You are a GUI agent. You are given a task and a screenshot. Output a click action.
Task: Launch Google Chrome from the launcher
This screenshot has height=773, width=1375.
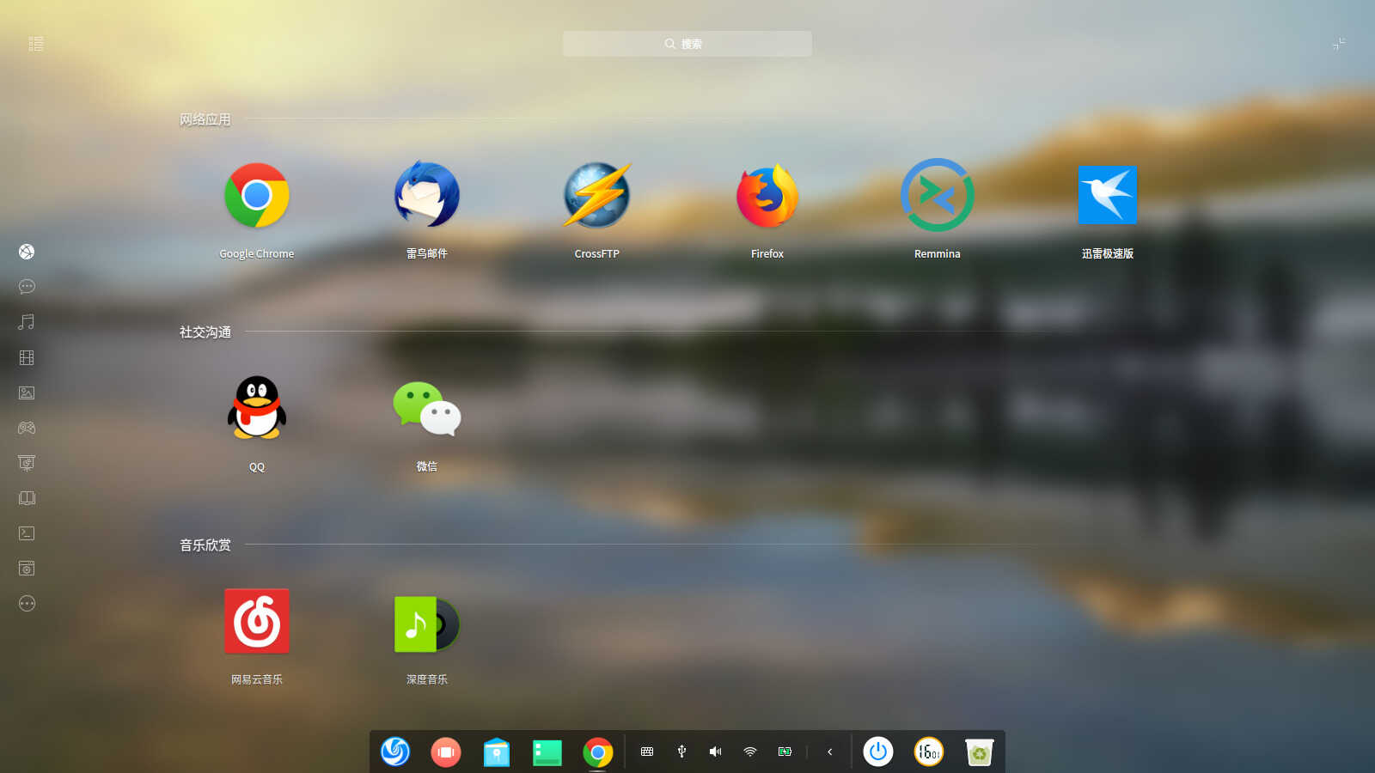pos(257,196)
